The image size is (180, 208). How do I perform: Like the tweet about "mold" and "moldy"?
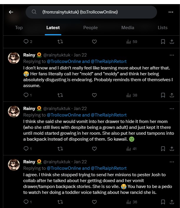click(94, 95)
